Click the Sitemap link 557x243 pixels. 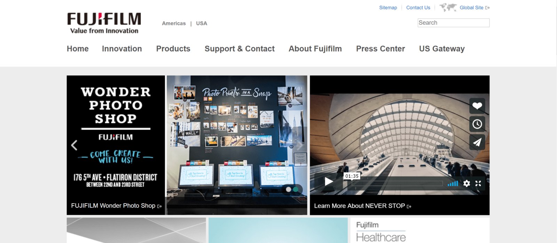coord(388,8)
